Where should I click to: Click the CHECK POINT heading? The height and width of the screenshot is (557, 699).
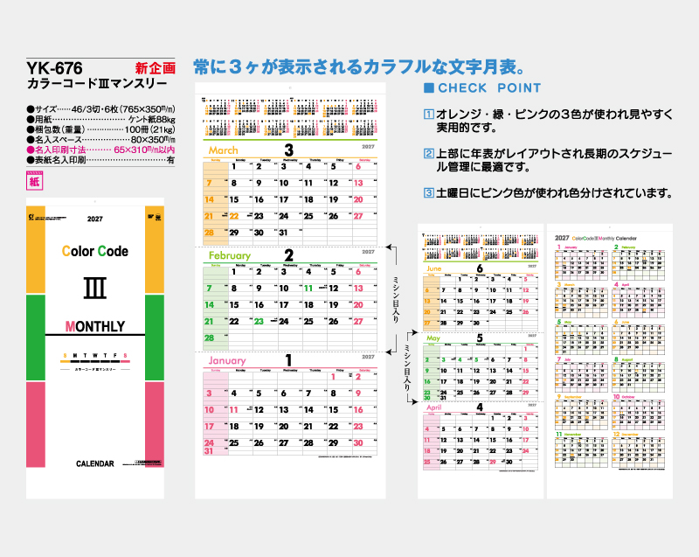tap(489, 87)
